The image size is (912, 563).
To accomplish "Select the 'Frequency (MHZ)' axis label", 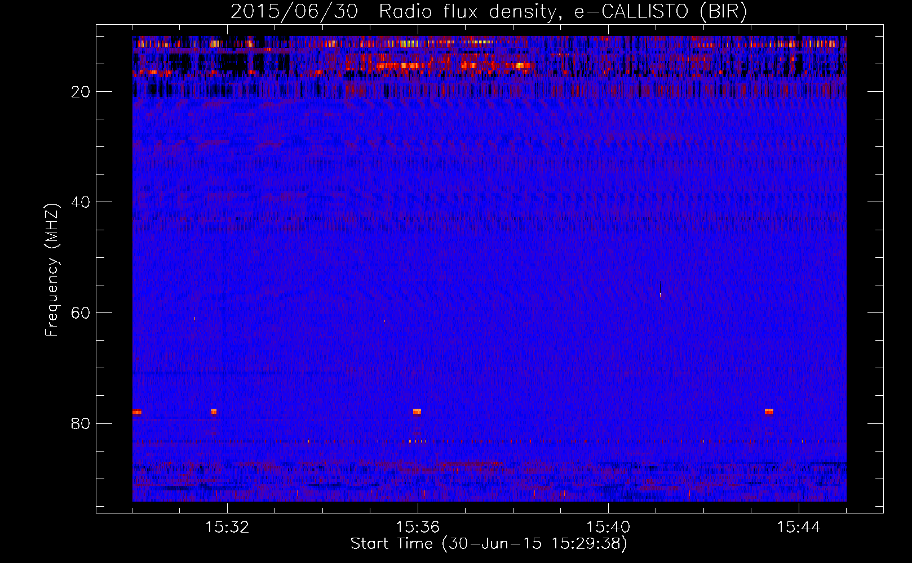I will click(52, 270).
